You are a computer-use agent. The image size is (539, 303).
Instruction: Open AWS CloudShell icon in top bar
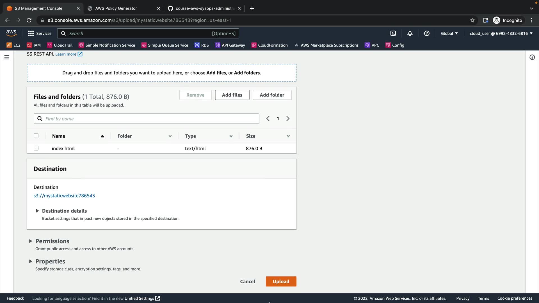393,33
